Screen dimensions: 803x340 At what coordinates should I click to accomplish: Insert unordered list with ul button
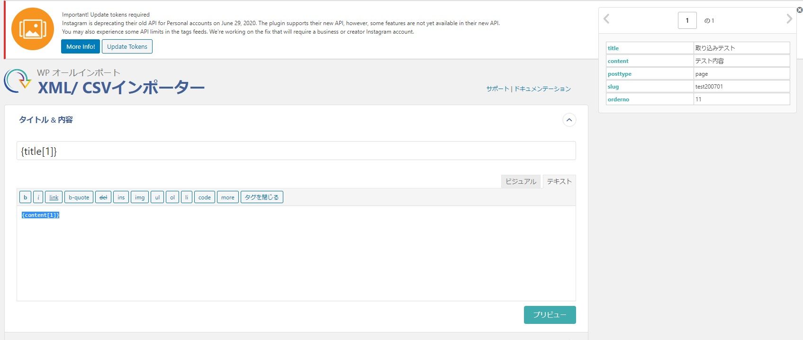157,197
